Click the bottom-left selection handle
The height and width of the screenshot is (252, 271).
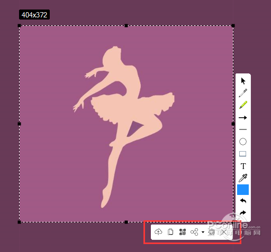click(x=19, y=222)
